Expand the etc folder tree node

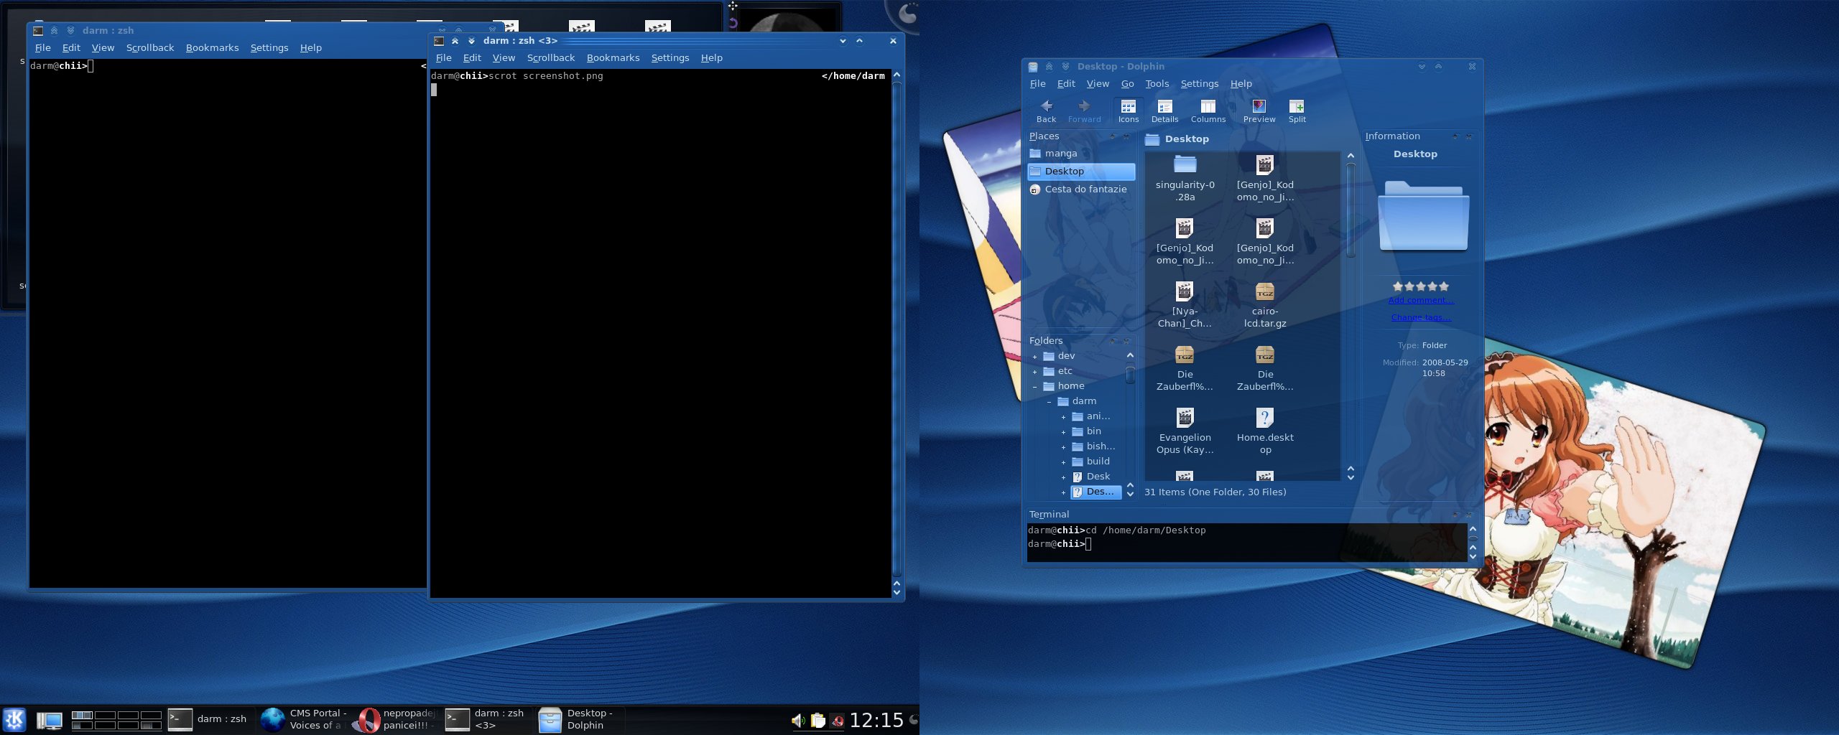point(1034,372)
